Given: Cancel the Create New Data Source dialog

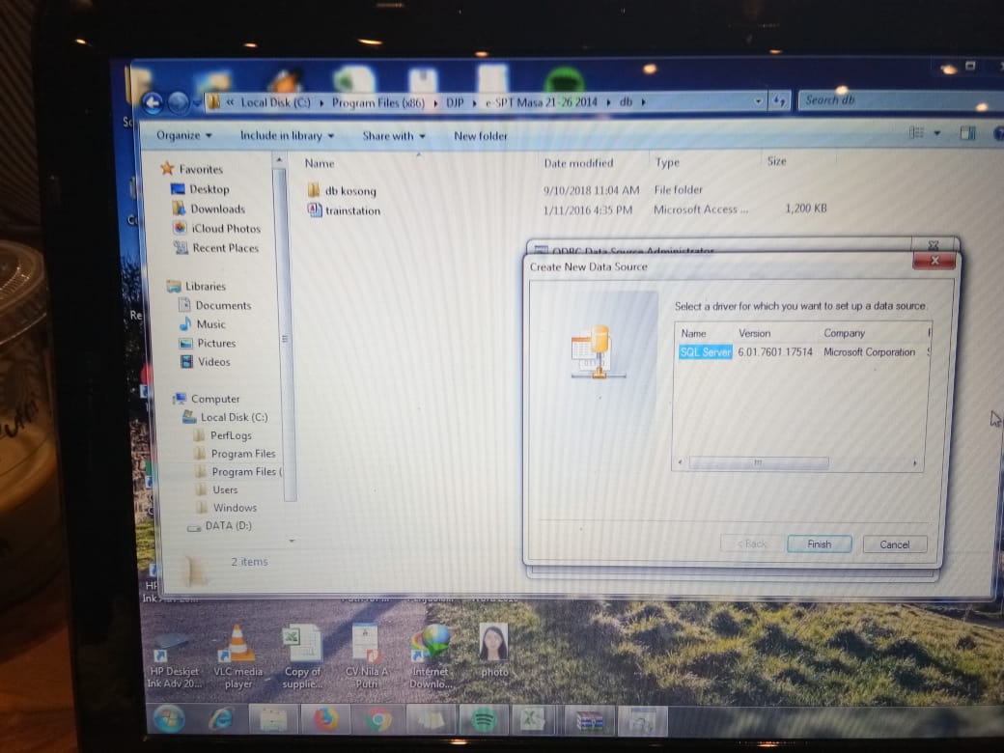Looking at the screenshot, I should [x=894, y=544].
